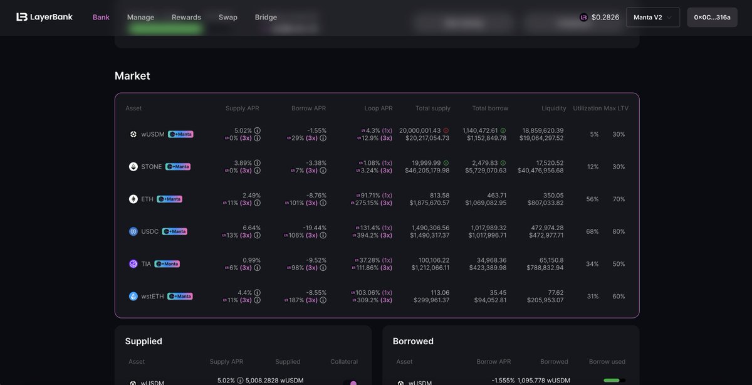Click the wstETH token icon
752x385 pixels.
pyautogui.click(x=133, y=297)
